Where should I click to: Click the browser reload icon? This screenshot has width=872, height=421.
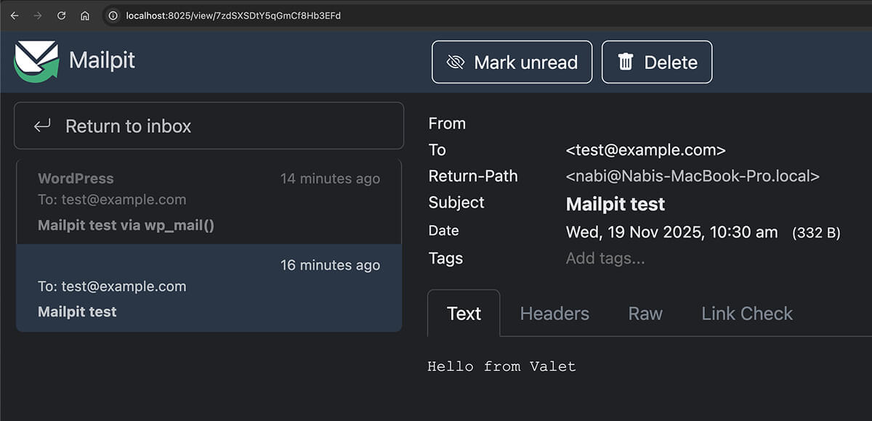(x=61, y=15)
